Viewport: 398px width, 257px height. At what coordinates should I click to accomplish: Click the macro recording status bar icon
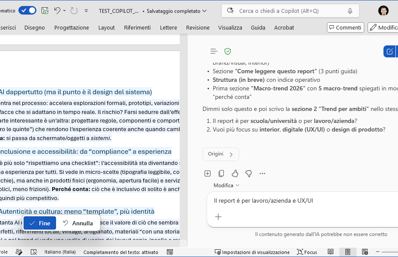click(x=170, y=252)
